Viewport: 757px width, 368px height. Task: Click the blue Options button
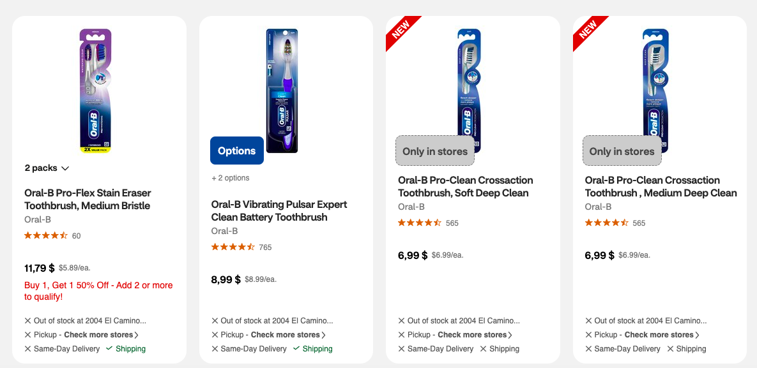[x=236, y=151]
